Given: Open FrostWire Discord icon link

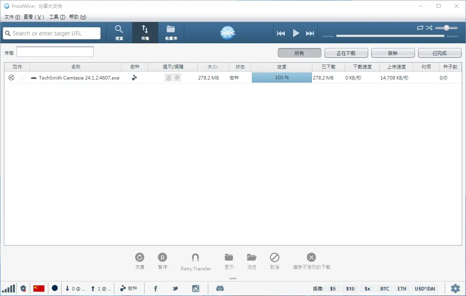Looking at the screenshot, I should click(x=220, y=289).
